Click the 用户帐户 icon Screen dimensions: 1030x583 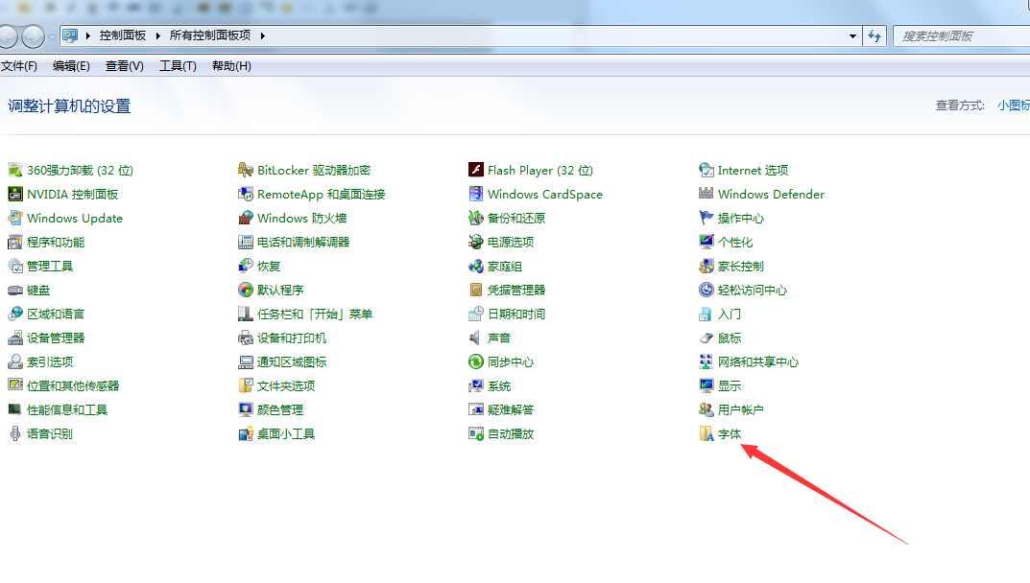(x=707, y=410)
